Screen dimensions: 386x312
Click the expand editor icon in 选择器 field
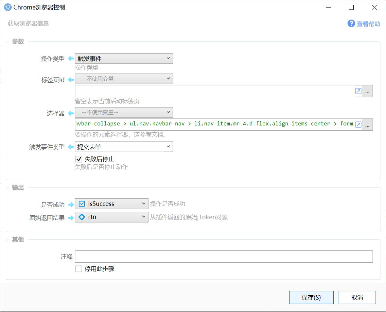tap(358, 124)
